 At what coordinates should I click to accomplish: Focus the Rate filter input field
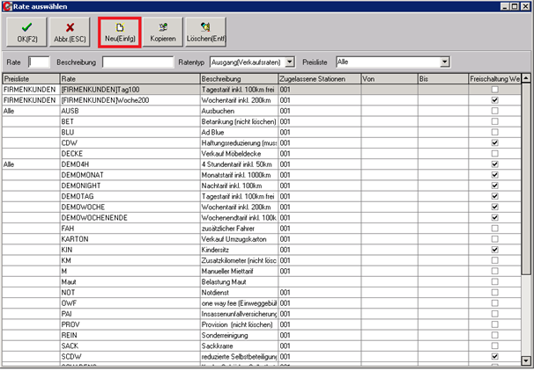[39, 62]
